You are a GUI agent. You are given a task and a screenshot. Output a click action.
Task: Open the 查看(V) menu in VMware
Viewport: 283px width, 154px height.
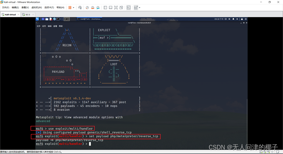coord(25,8)
